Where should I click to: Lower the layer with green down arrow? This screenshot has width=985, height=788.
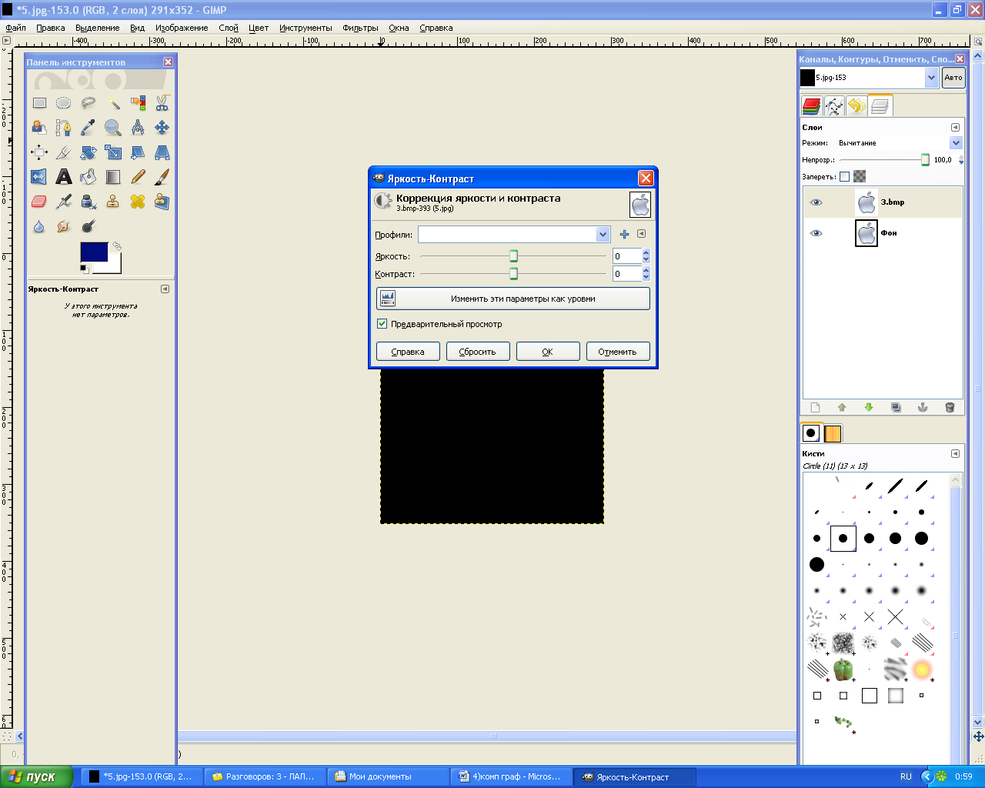pos(869,407)
